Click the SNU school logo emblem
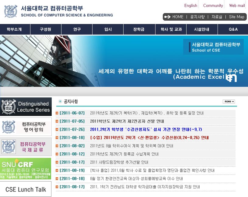Viewport: 248px width, 197px height. tap(11, 11)
